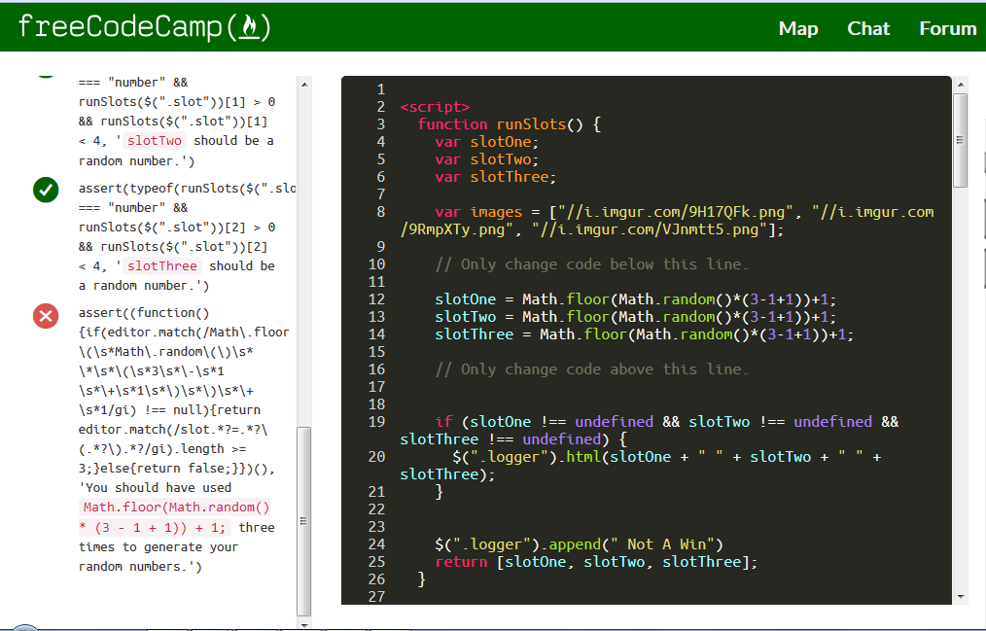
Task: Click 'You should have used' message text
Action: 158,488
